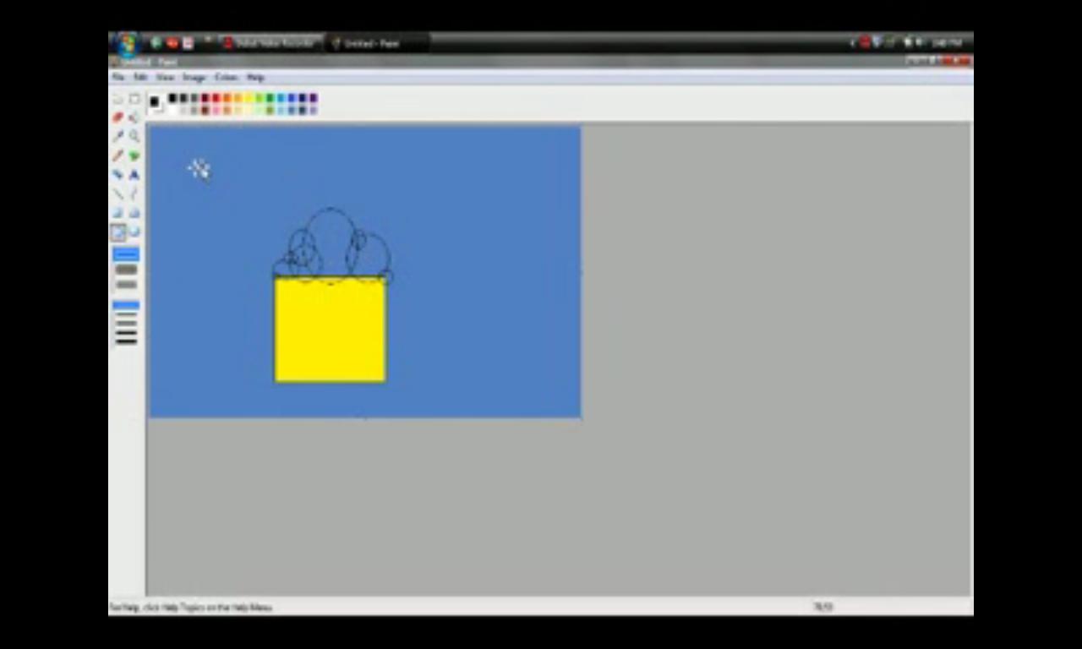The image size is (1082, 649).
Task: Switch to Untitled - Paint taskbar button
Action: pyautogui.click(x=376, y=43)
